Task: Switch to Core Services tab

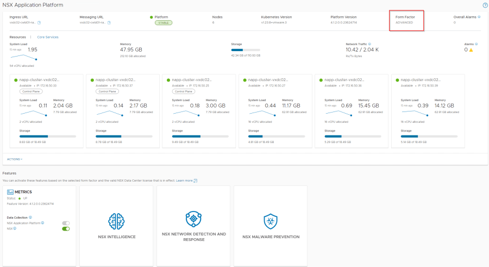Action: click(48, 37)
